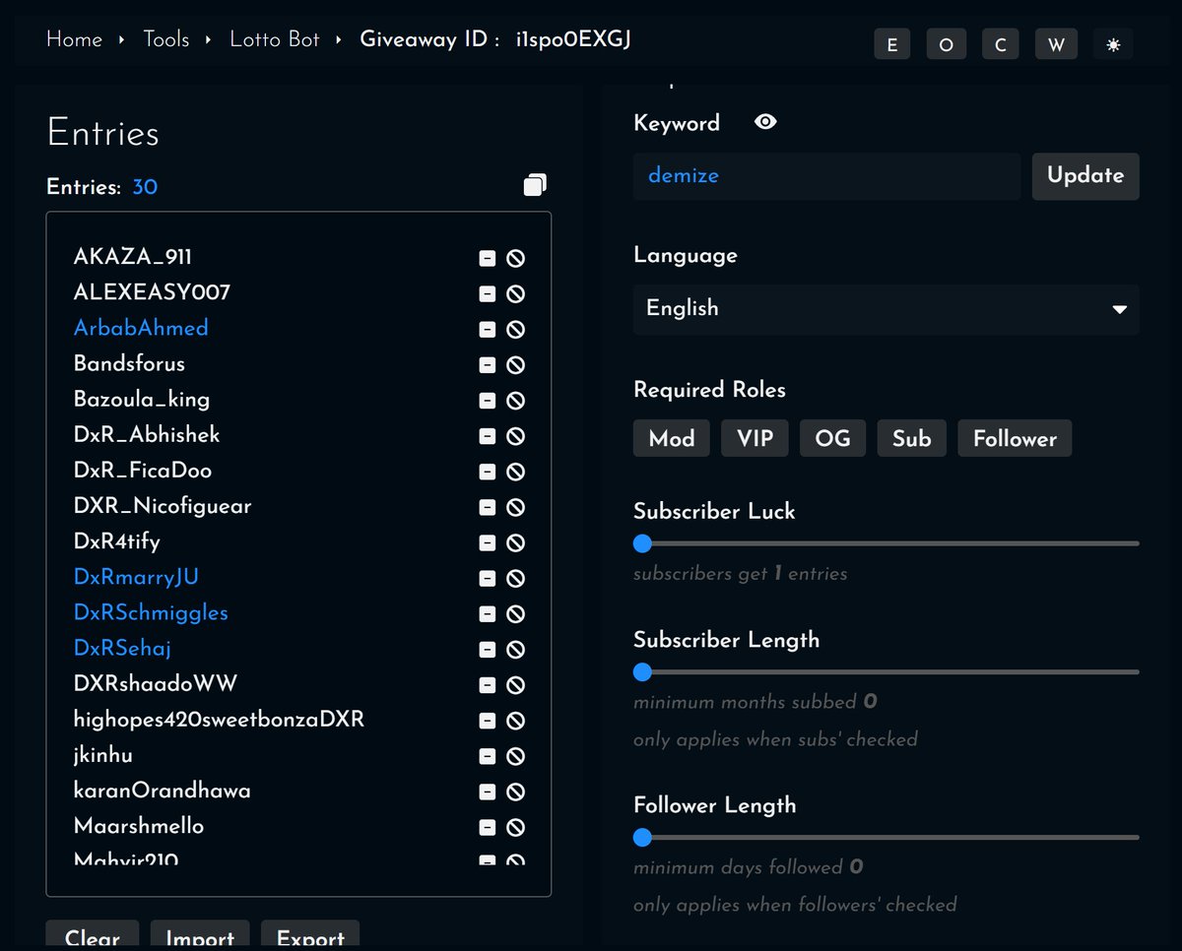Click the Subscriber Length slider handle
The image size is (1182, 951).
(x=642, y=672)
